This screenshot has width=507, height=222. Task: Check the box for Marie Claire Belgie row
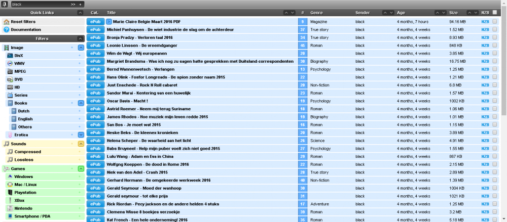tap(495, 22)
